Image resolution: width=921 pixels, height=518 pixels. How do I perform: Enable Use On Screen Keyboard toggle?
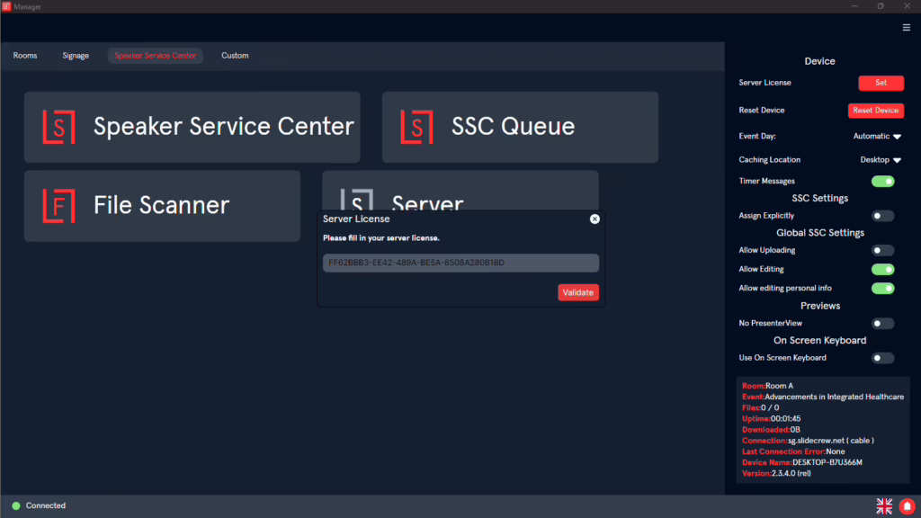[x=883, y=358]
